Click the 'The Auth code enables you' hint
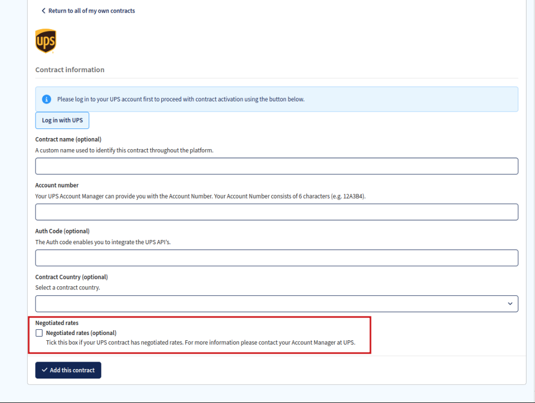Screen dimensions: 535x403 pos(103,242)
